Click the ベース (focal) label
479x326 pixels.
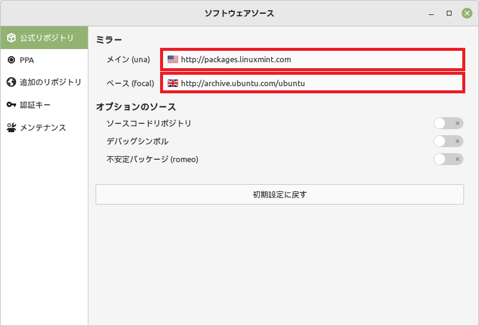click(x=130, y=83)
